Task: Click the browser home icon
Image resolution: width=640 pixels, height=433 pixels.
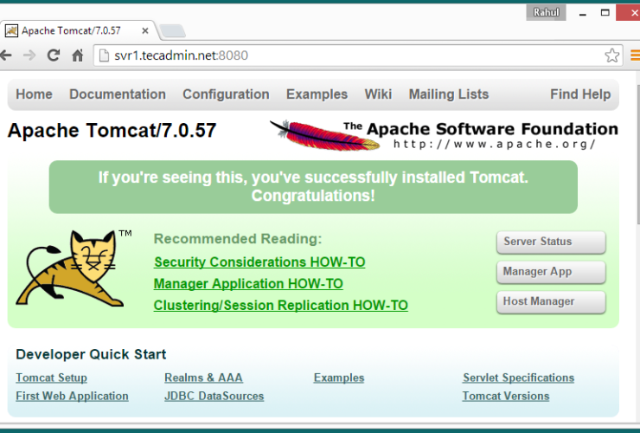Action: tap(77, 55)
